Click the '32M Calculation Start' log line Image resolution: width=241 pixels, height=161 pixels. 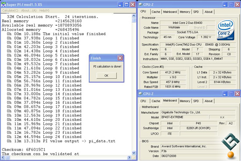point(53,17)
